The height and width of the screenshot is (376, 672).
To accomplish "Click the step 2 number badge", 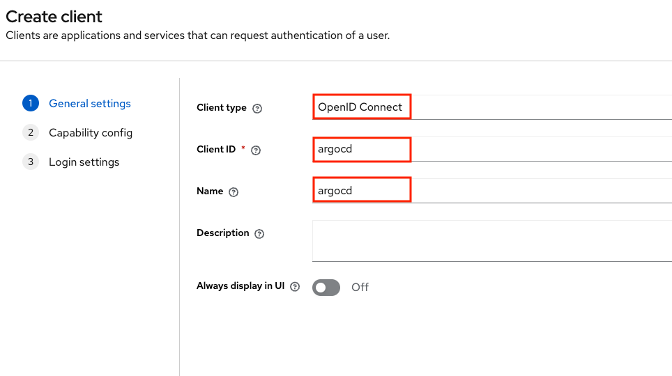I will pos(31,132).
